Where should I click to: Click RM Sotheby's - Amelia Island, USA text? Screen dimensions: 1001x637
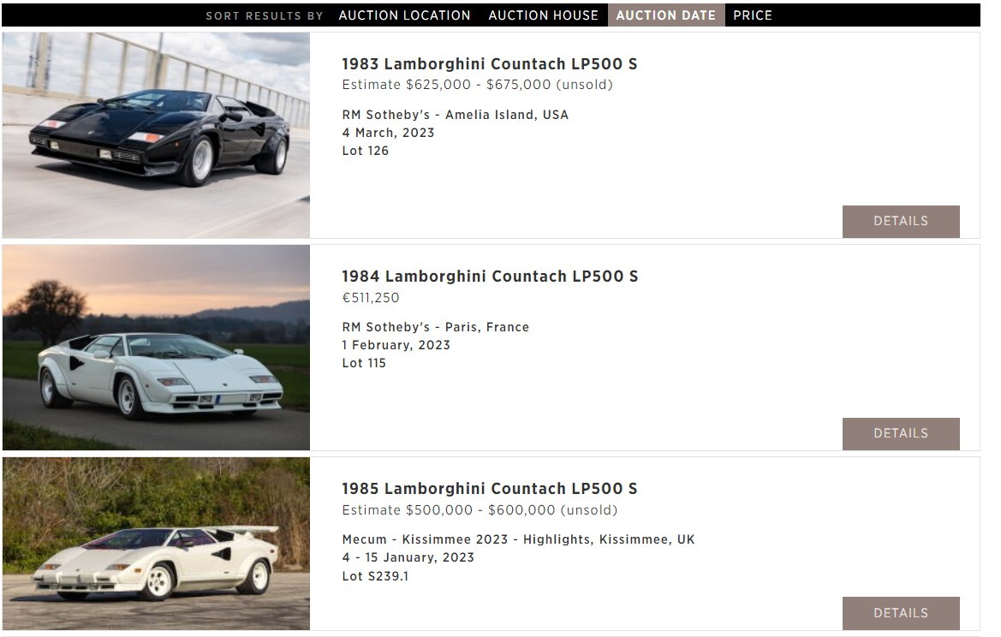tap(456, 115)
